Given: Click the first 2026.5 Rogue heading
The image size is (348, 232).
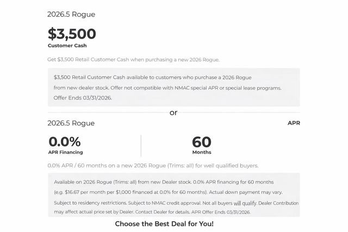Looking at the screenshot, I should [x=71, y=14].
